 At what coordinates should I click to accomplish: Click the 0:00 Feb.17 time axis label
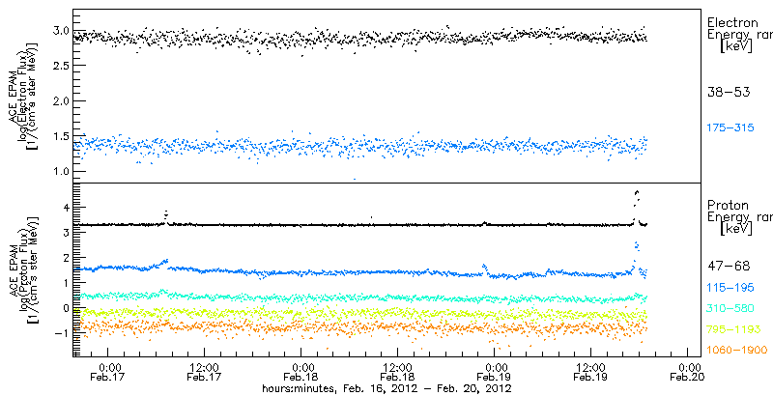[x=108, y=372]
